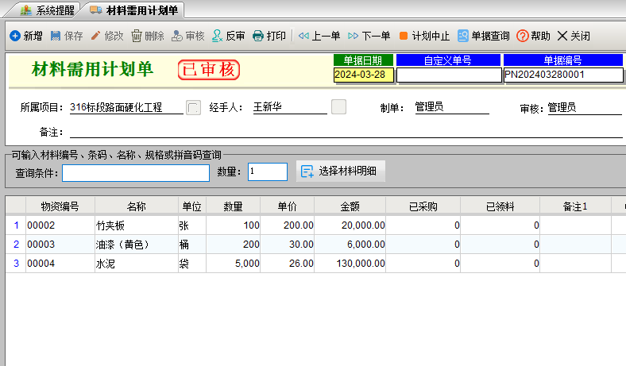Click the 选择材料明细 button
The image size is (626, 366).
(x=341, y=171)
